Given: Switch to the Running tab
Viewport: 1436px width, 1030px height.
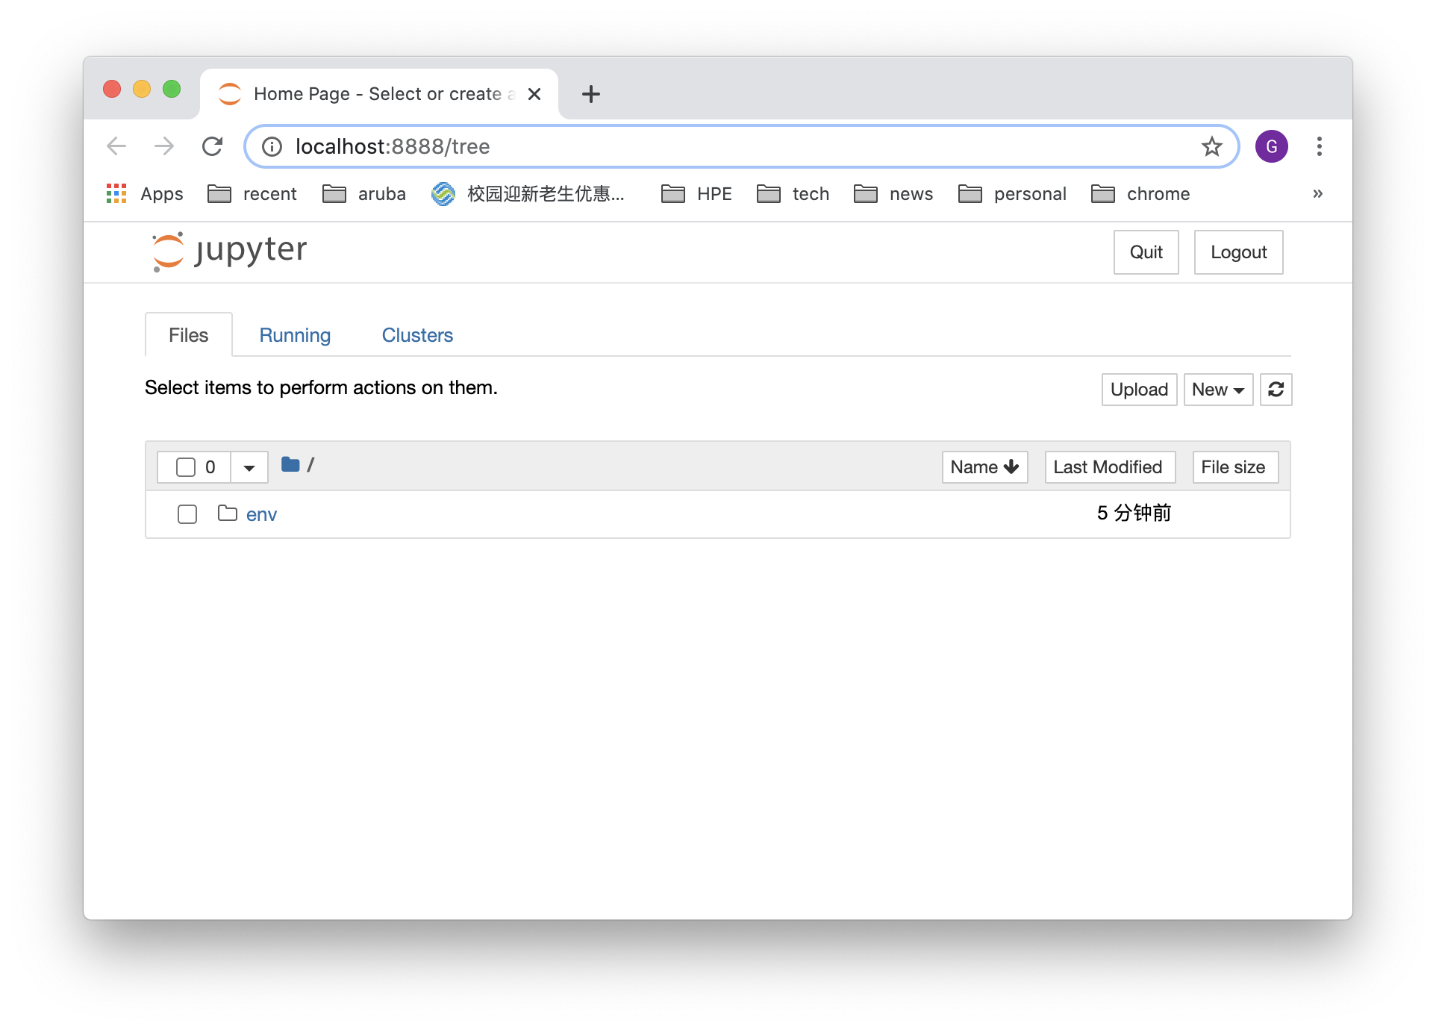Looking at the screenshot, I should click(x=294, y=334).
